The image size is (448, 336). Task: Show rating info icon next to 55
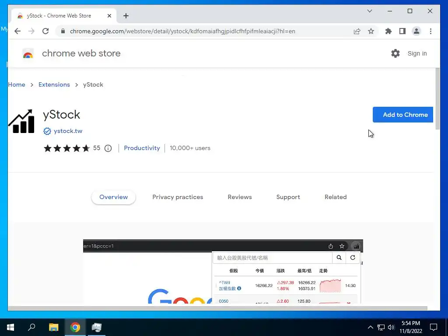(108, 148)
